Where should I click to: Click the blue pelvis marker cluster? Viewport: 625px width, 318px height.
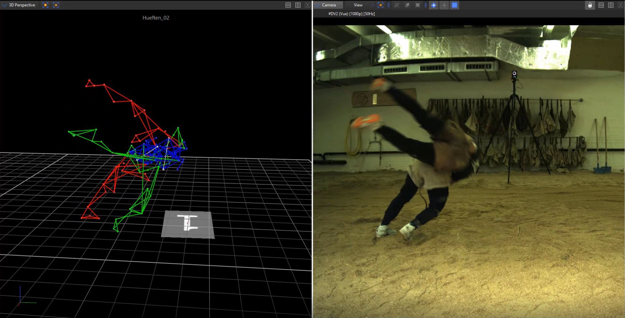pos(158,153)
